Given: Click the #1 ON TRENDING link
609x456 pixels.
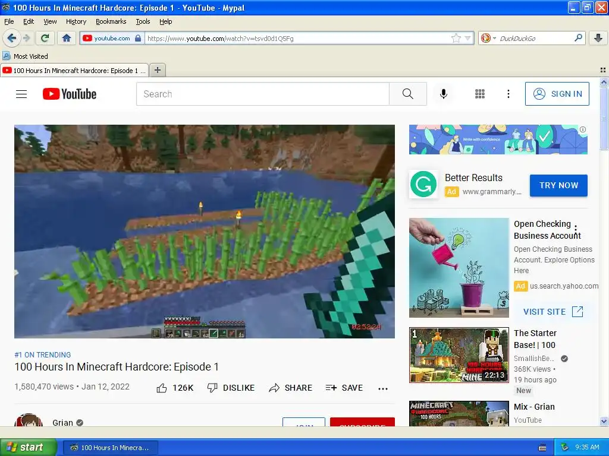Looking at the screenshot, I should coord(43,355).
